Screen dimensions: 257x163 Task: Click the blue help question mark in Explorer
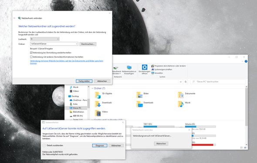click(246, 61)
